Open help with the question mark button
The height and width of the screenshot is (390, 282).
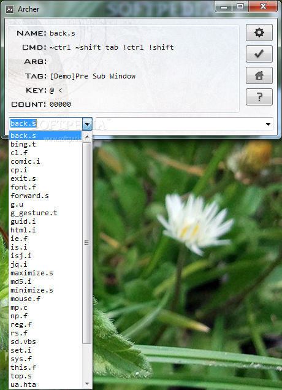(x=259, y=97)
